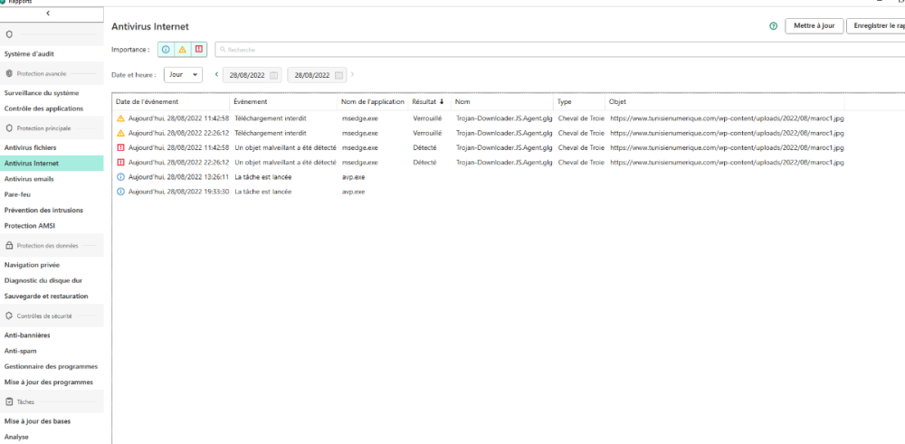Click 'Cheval de Troie' in 11:42:58 Détecté row
Screen dimensions: 905x444
[581, 147]
